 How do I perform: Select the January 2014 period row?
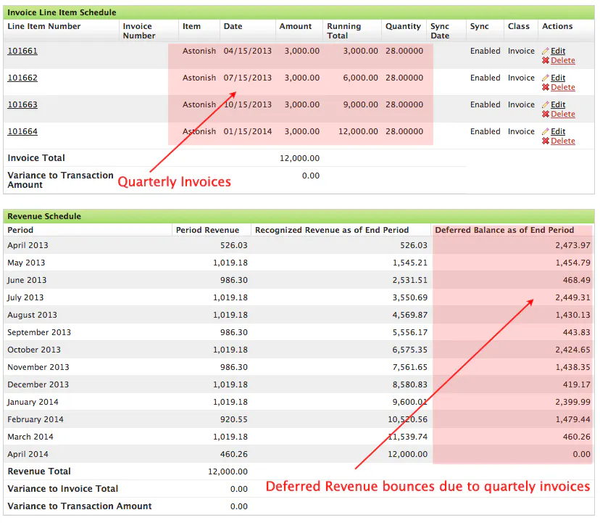pos(299,402)
